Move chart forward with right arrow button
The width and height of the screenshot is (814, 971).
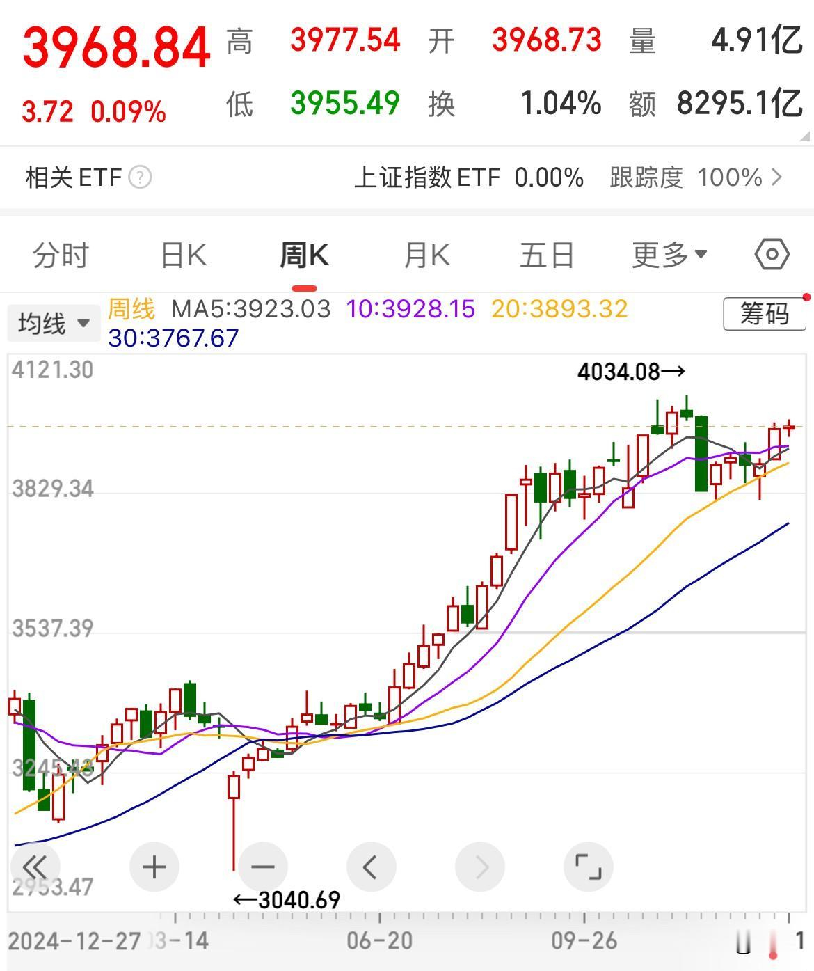(x=479, y=867)
